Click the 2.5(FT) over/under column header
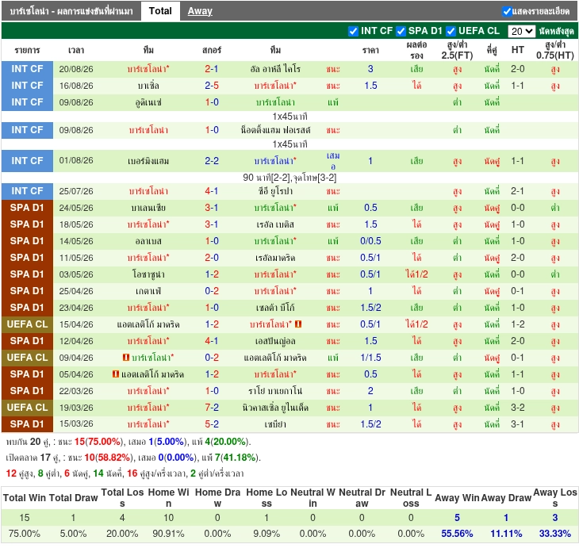The image size is (579, 548). coord(457,50)
